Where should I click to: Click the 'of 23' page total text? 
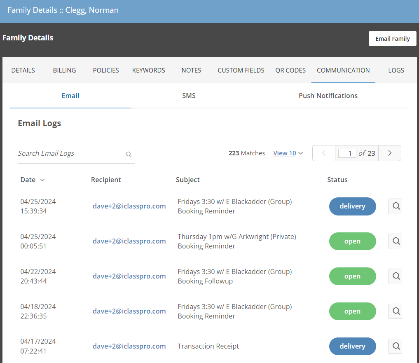click(x=367, y=153)
